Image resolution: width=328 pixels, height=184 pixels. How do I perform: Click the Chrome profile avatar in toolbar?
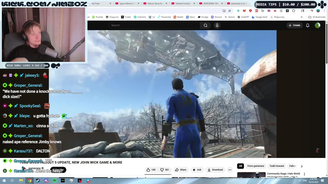pyautogui.click(x=318, y=11)
